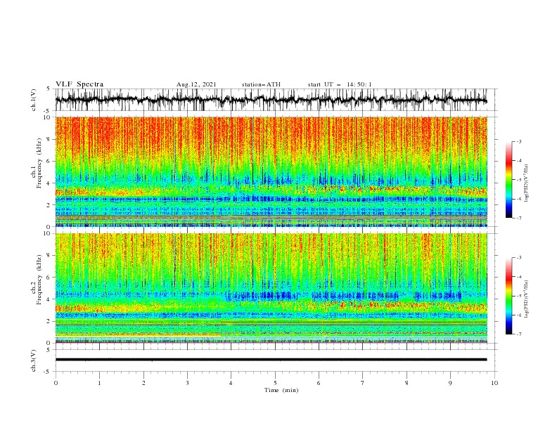Image resolution: width=557 pixels, height=430 pixels.
Task: Click the ch.3 flat black signal trace
Action: pyautogui.click(x=271, y=360)
